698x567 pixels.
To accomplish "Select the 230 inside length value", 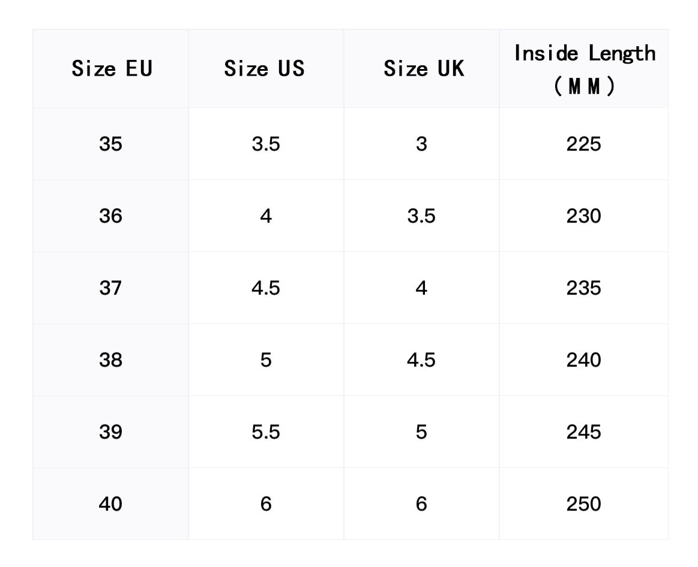I will (x=583, y=216).
